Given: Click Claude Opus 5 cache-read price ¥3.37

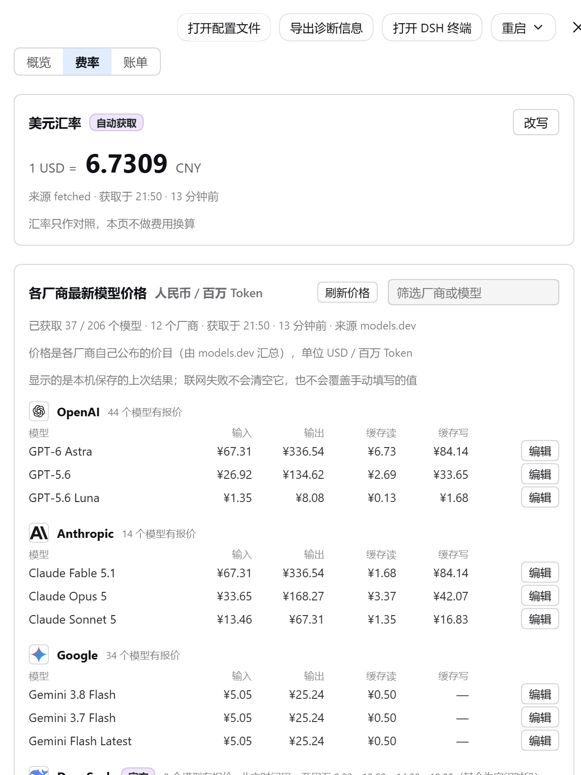Looking at the screenshot, I should coord(382,596).
